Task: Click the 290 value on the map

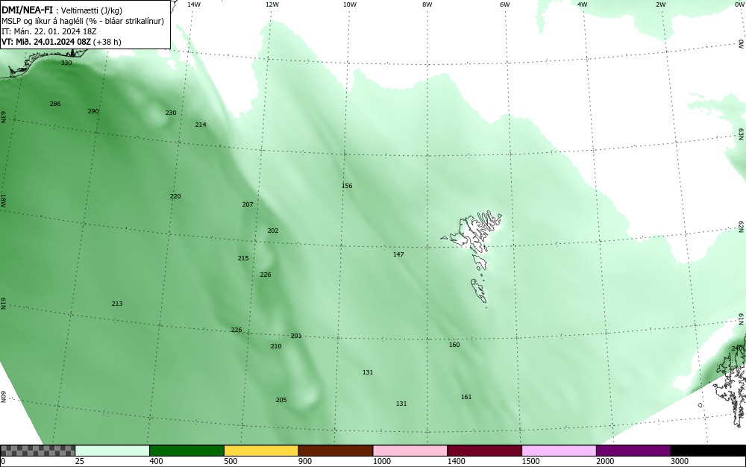Action: coord(93,111)
